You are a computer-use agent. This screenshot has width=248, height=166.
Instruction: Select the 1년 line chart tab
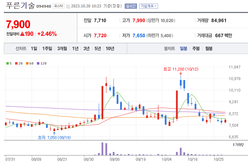(x=75, y=48)
